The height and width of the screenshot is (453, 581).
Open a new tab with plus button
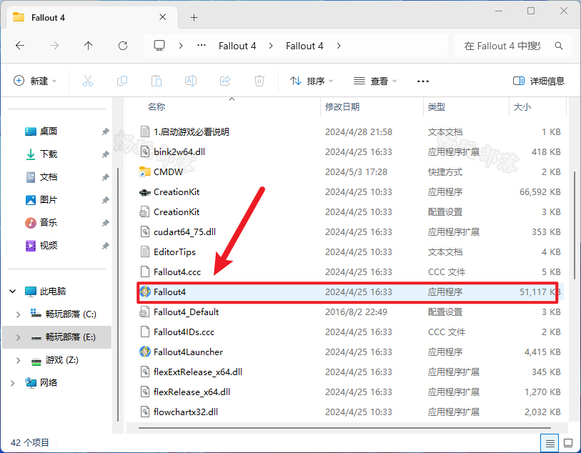tap(194, 17)
